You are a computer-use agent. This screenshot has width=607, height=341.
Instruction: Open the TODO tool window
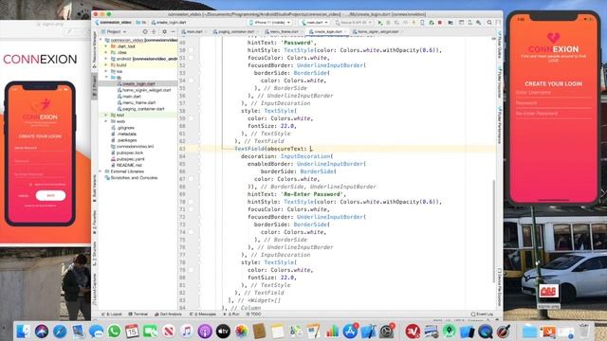(x=253, y=314)
